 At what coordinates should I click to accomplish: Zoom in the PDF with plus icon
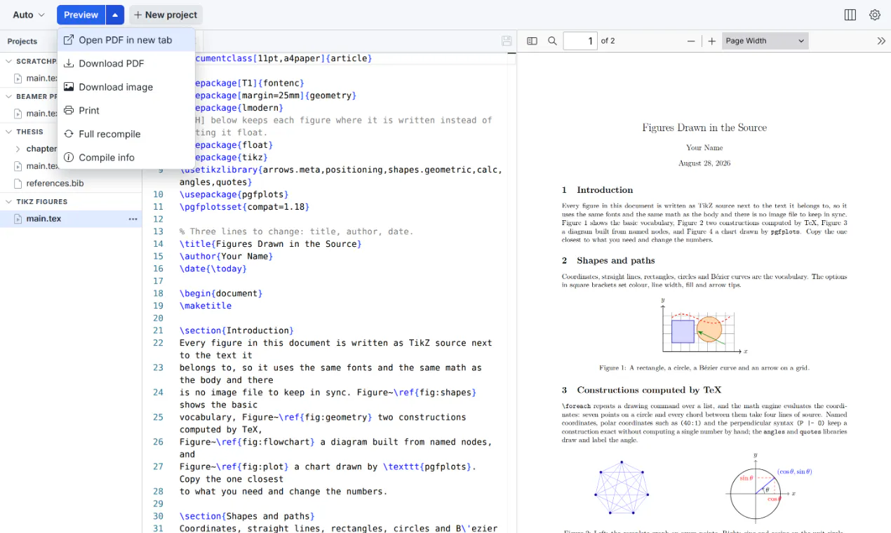[711, 41]
